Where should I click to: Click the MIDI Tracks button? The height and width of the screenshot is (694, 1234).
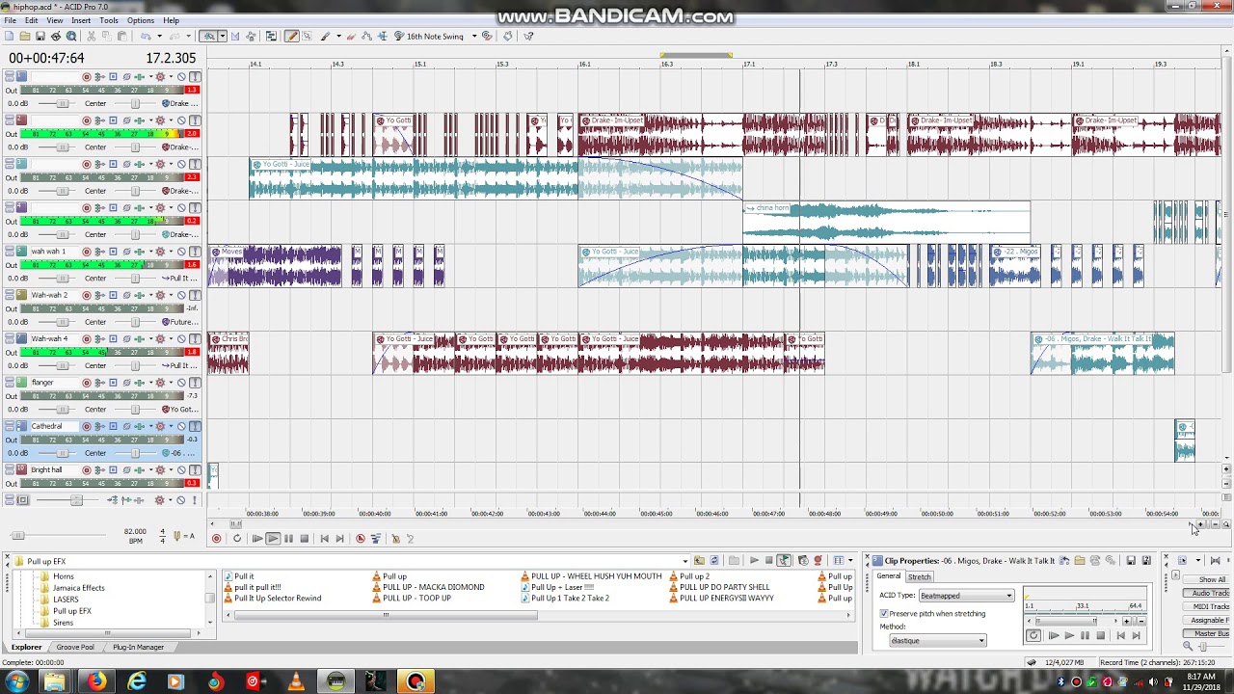coord(1207,606)
